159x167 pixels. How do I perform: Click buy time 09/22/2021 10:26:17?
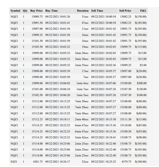tap(58, 162)
